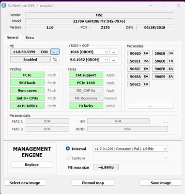This screenshot has height=194, width=185.
Task: Click the Vendor MSI field
Action: tap(99, 15)
